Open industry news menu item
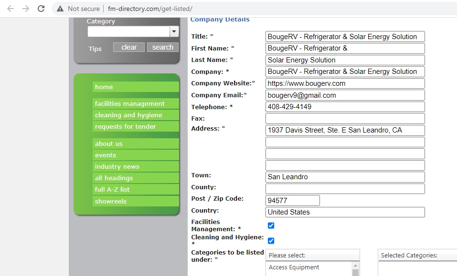The height and width of the screenshot is (276, 457). 136,167
